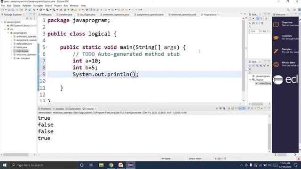Viewport: 301px width, 169px height.
Task: Expand JRE System Library node
Action: point(5,26)
